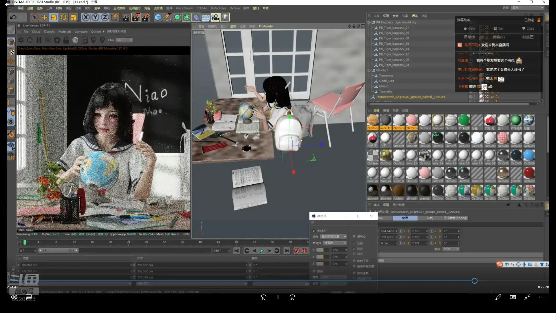Pause the Live Viewer render

point(39,40)
